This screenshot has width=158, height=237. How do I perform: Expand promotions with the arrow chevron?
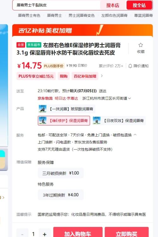click(102, 76)
